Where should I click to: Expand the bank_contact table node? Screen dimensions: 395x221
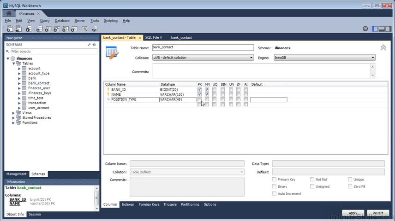tap(19, 83)
